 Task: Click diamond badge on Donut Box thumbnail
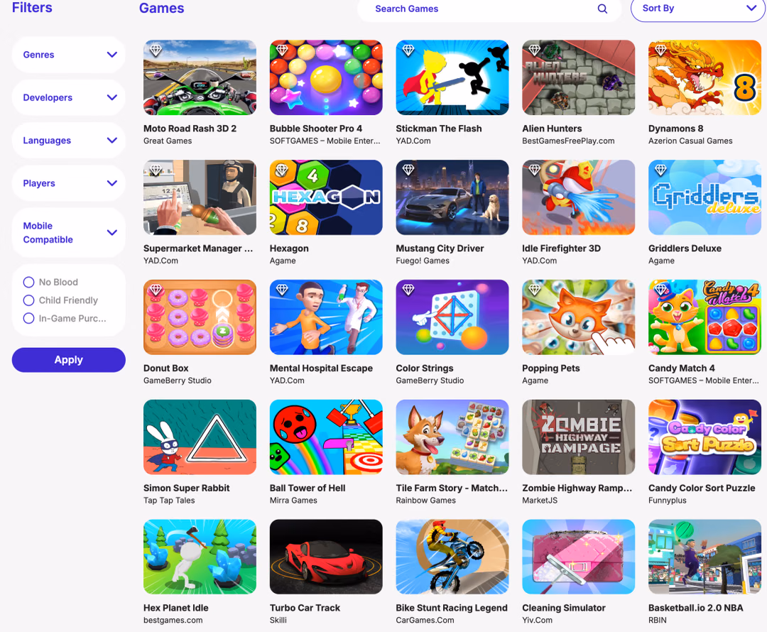(156, 290)
